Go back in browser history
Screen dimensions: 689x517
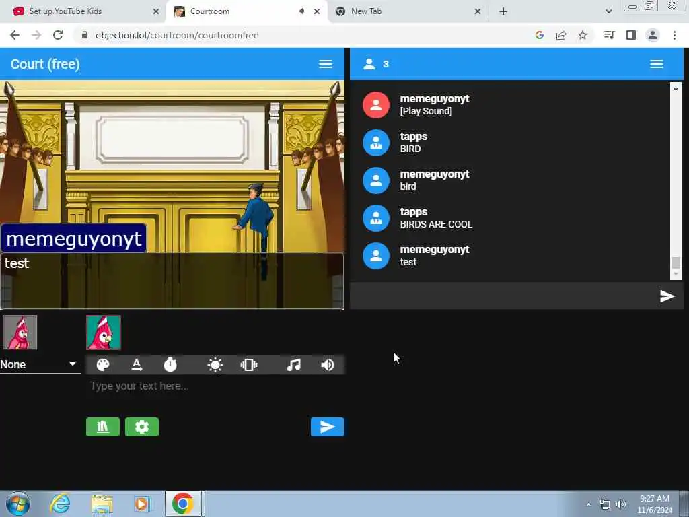click(15, 35)
